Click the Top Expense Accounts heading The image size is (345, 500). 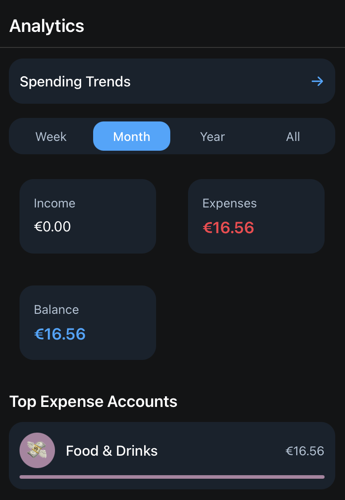tap(93, 402)
